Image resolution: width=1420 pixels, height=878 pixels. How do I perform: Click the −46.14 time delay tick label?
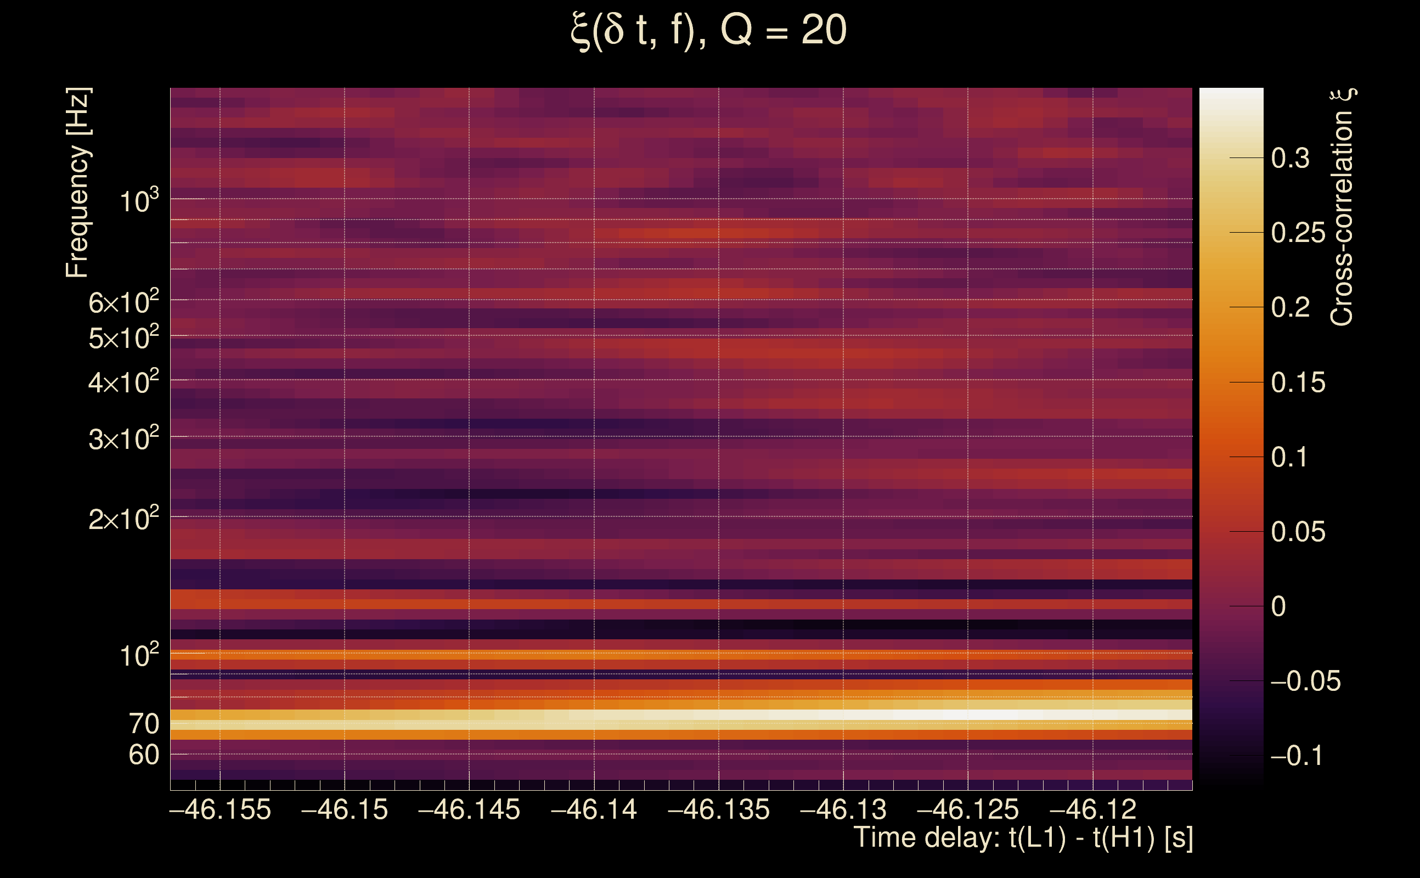593,810
